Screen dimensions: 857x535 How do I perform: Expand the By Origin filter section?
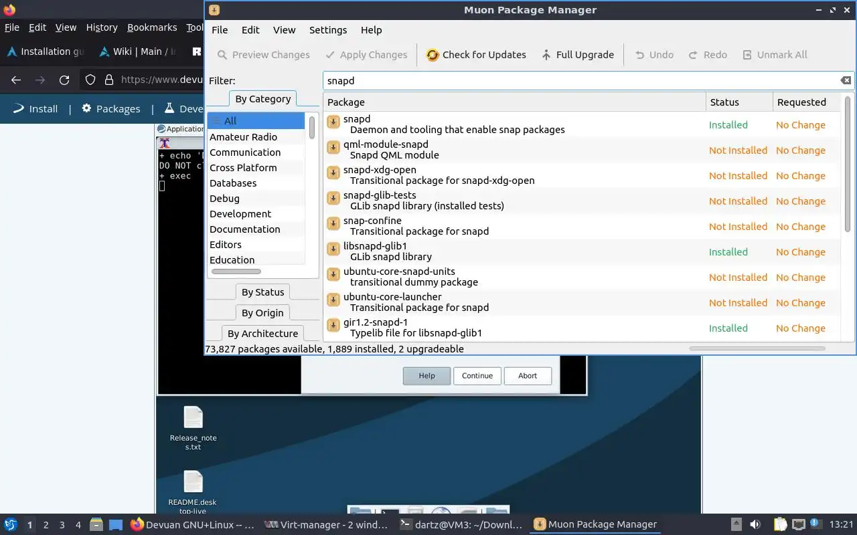(x=262, y=313)
